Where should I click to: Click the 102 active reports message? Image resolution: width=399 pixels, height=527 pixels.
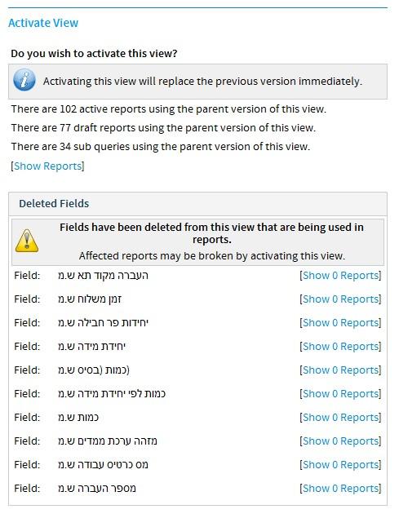tap(169, 109)
